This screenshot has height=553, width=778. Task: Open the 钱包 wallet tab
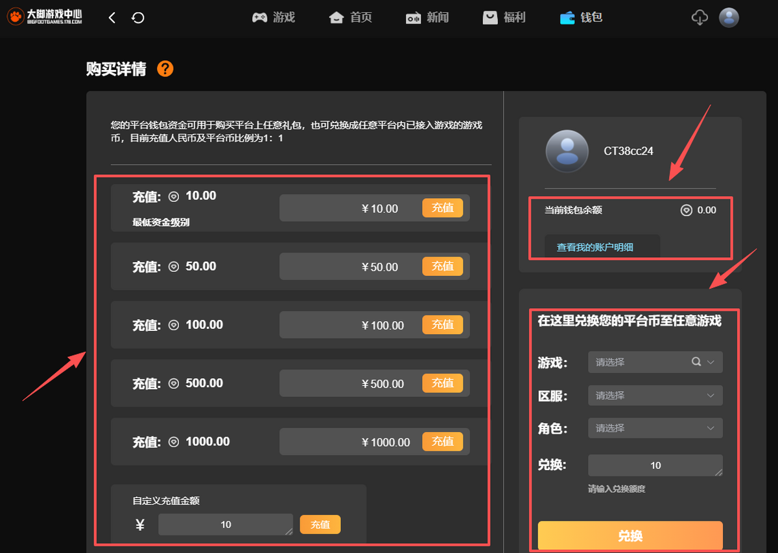(582, 17)
